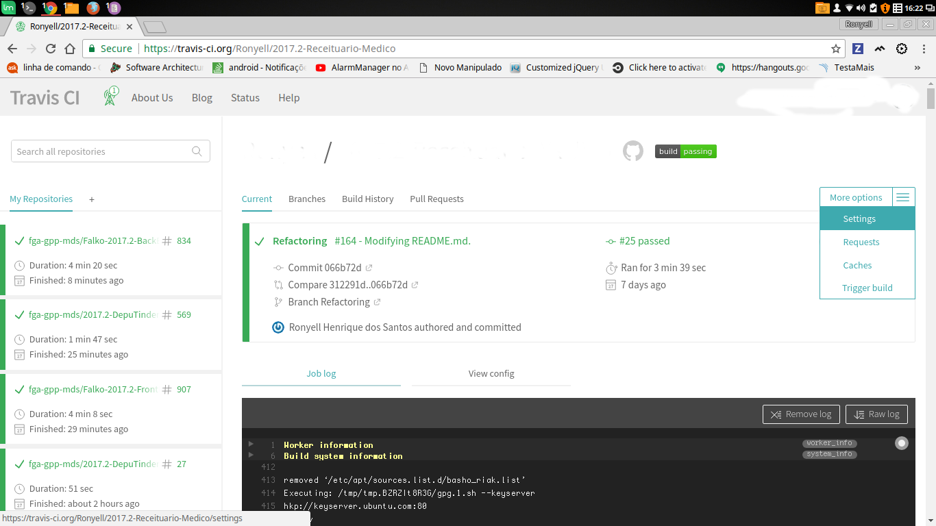Open the Status link in header
Screen dimensions: 936x526
coord(245,97)
